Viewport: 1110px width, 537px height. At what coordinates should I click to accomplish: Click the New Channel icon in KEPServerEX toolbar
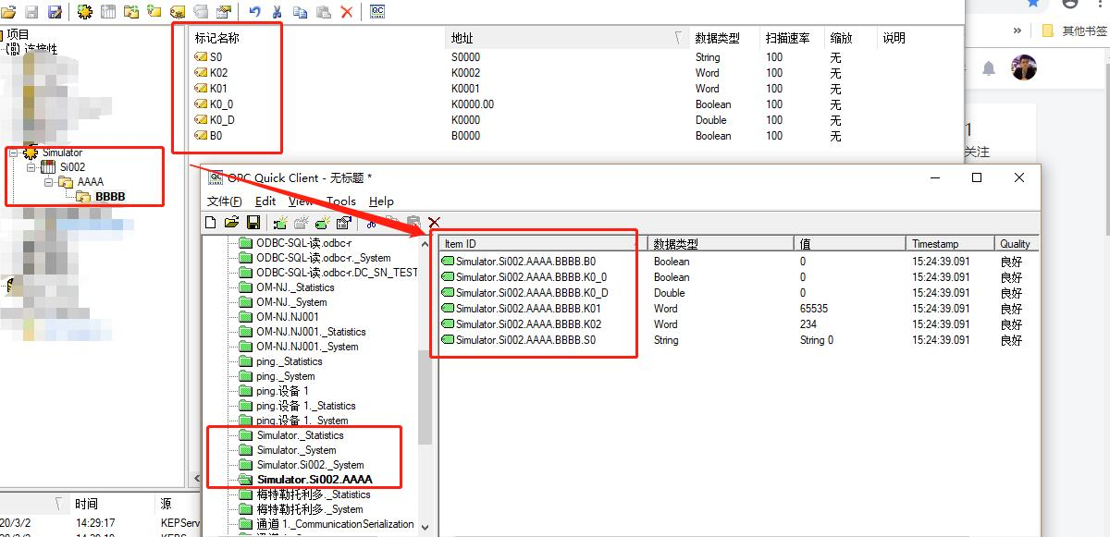click(x=83, y=11)
